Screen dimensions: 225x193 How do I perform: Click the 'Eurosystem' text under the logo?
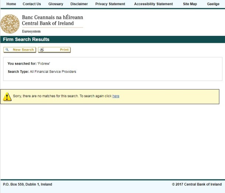[31, 31]
